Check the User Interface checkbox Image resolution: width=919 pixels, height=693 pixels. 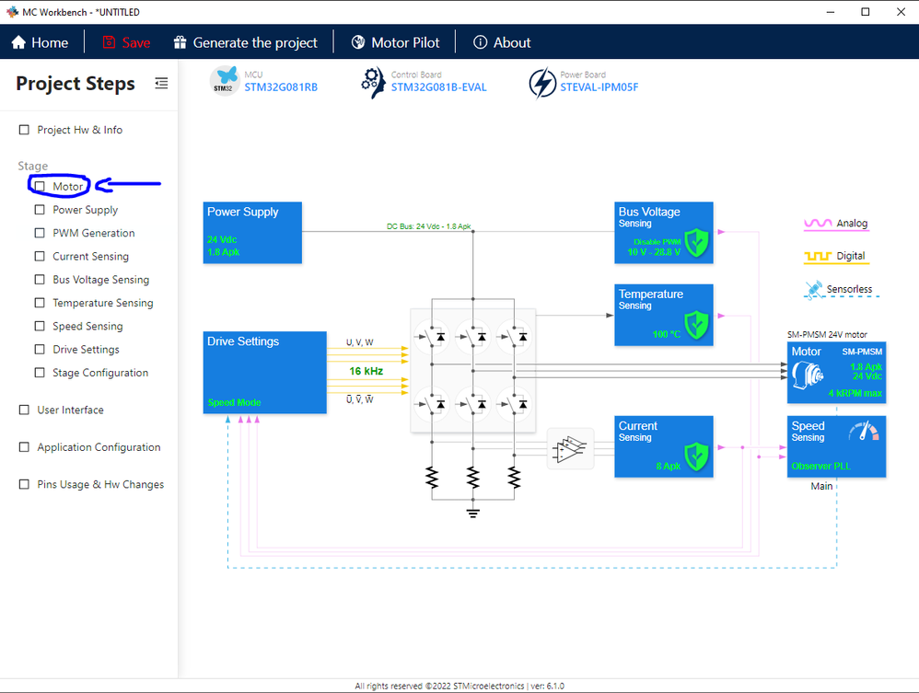pos(24,410)
